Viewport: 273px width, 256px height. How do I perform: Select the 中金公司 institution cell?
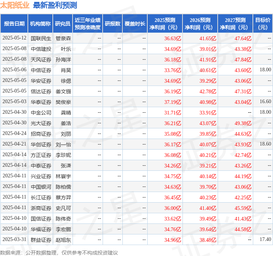click(41, 113)
